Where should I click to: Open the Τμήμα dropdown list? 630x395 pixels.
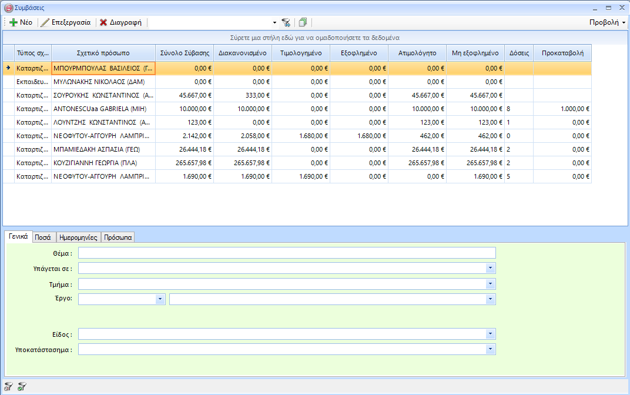point(490,284)
